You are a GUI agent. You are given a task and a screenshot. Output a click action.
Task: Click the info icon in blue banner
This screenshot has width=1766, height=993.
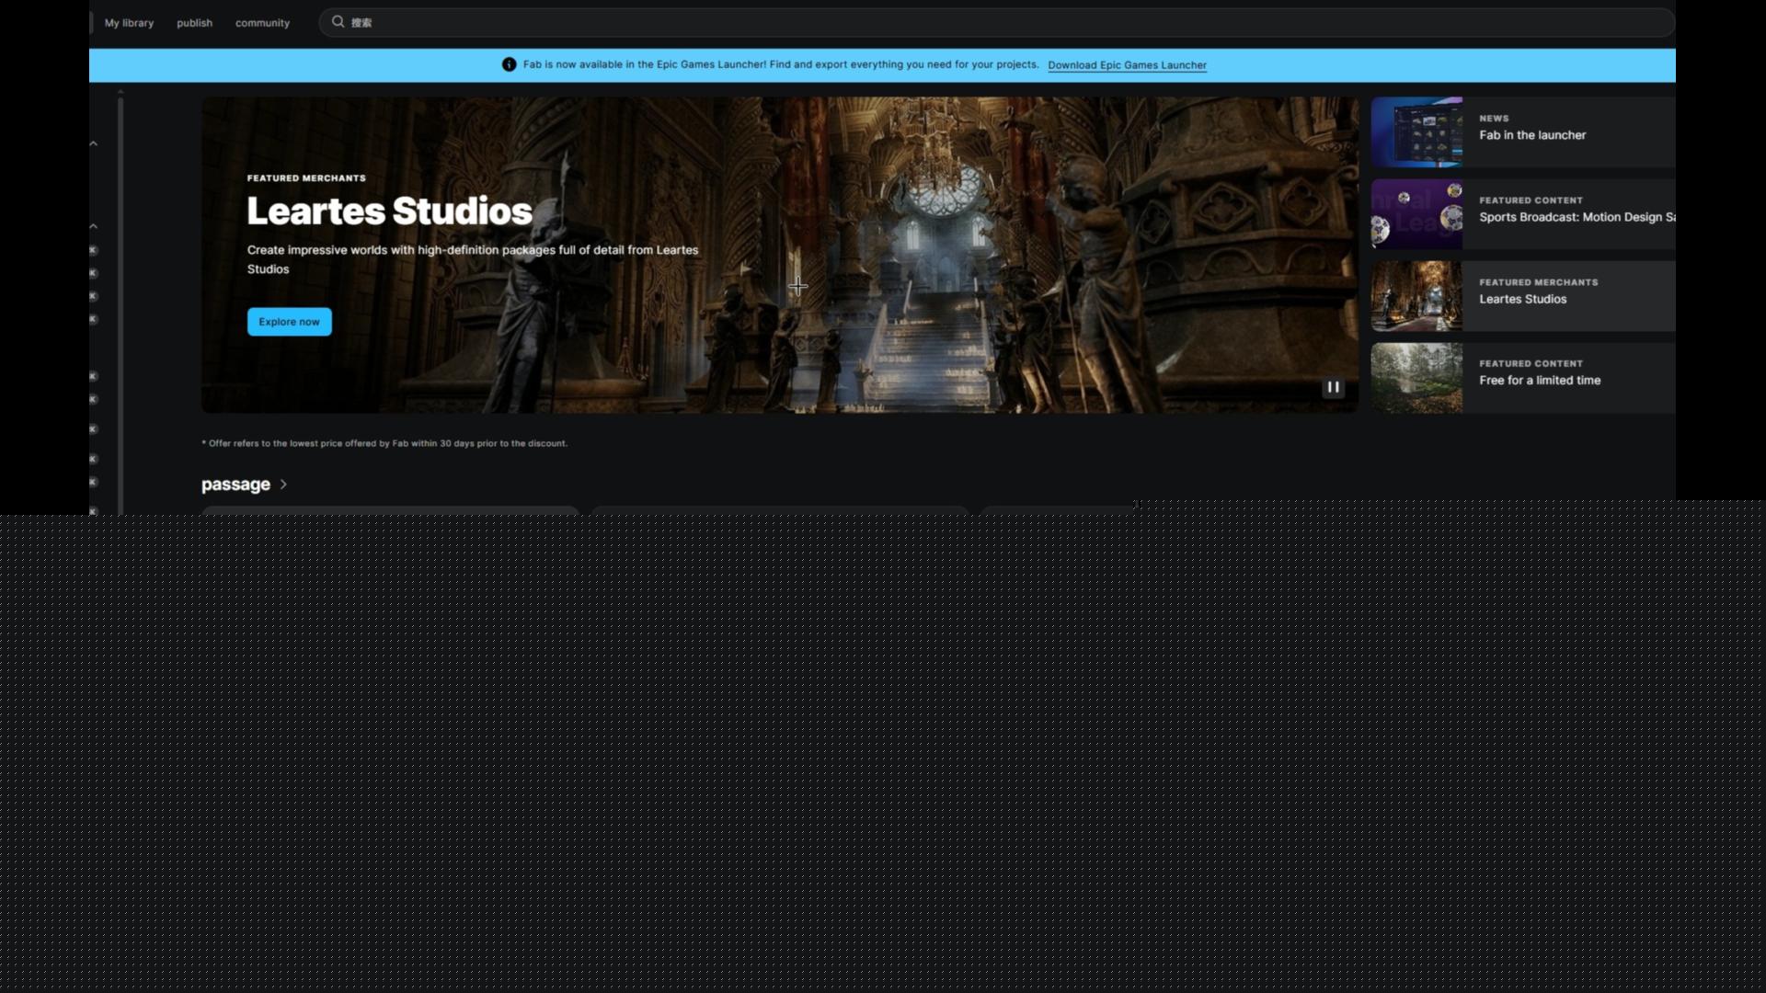[x=509, y=64]
